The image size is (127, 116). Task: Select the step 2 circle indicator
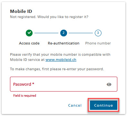(64, 33)
